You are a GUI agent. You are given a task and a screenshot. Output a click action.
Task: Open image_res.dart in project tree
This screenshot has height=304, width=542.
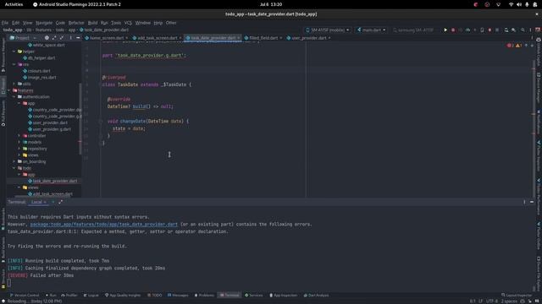(40, 78)
